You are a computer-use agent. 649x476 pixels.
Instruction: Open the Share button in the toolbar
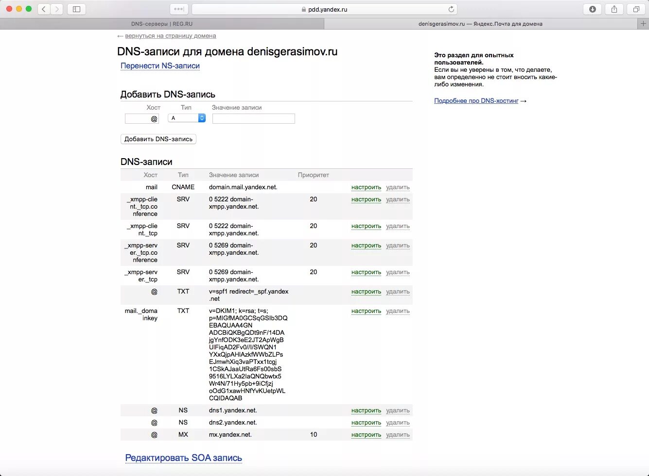point(614,9)
